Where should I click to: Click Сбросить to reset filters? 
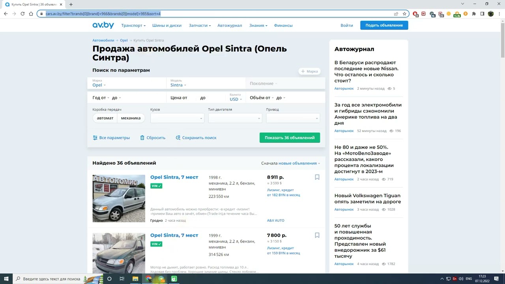click(153, 138)
